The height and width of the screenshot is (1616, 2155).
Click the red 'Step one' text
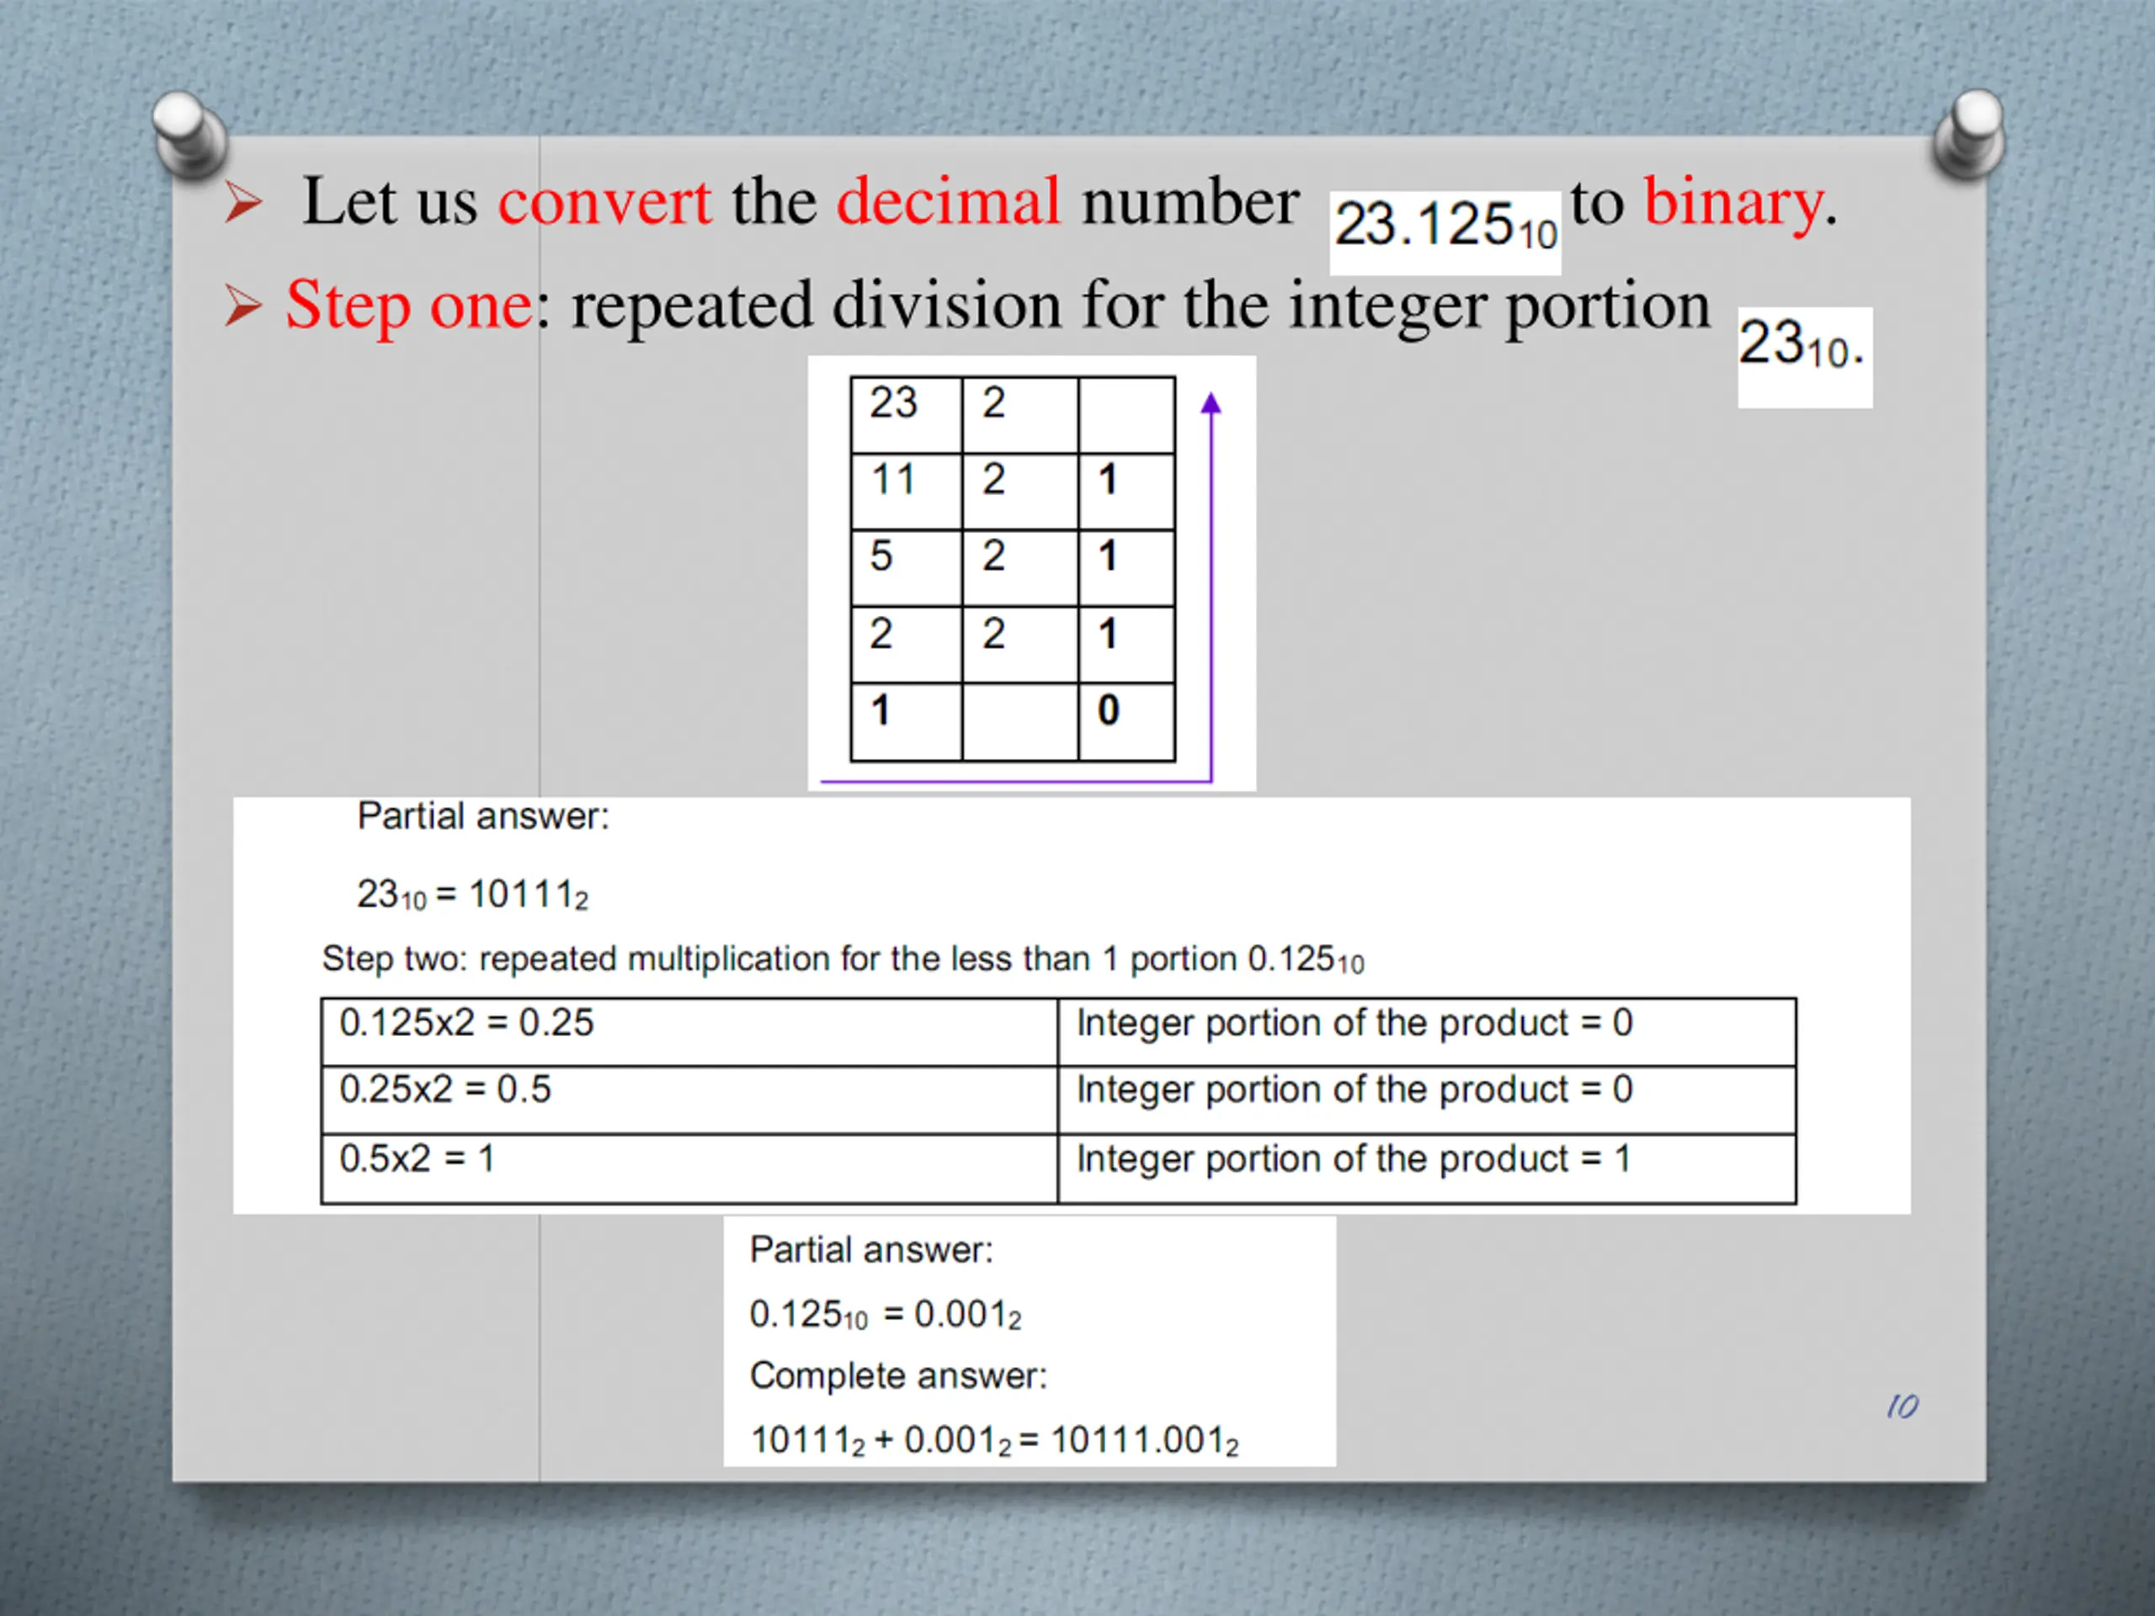[x=409, y=306]
